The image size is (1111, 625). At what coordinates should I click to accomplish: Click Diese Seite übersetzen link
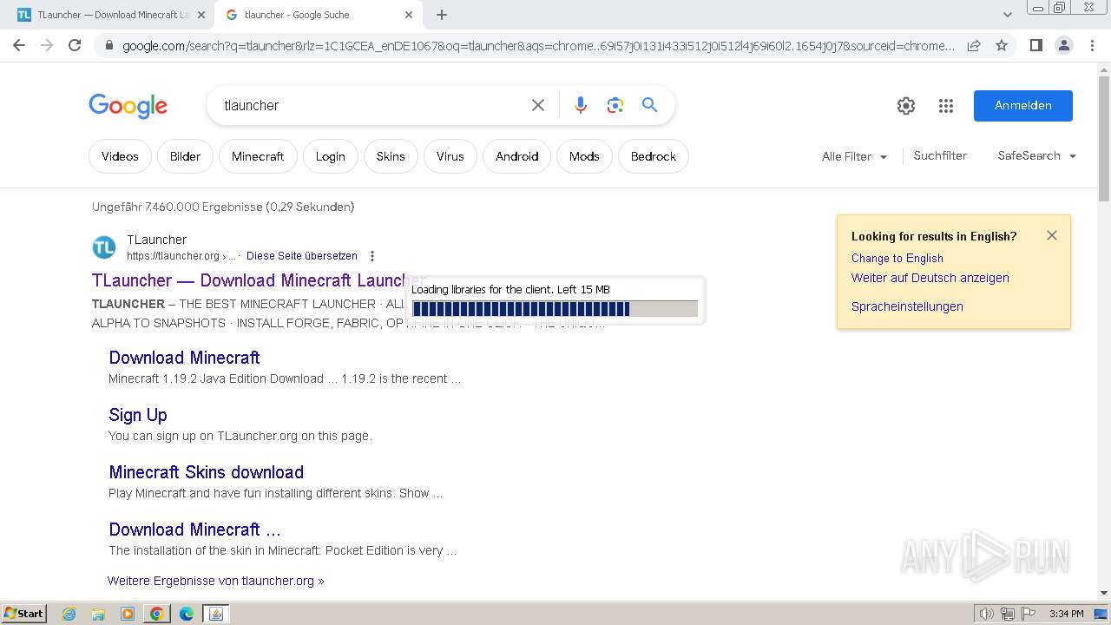[302, 256]
